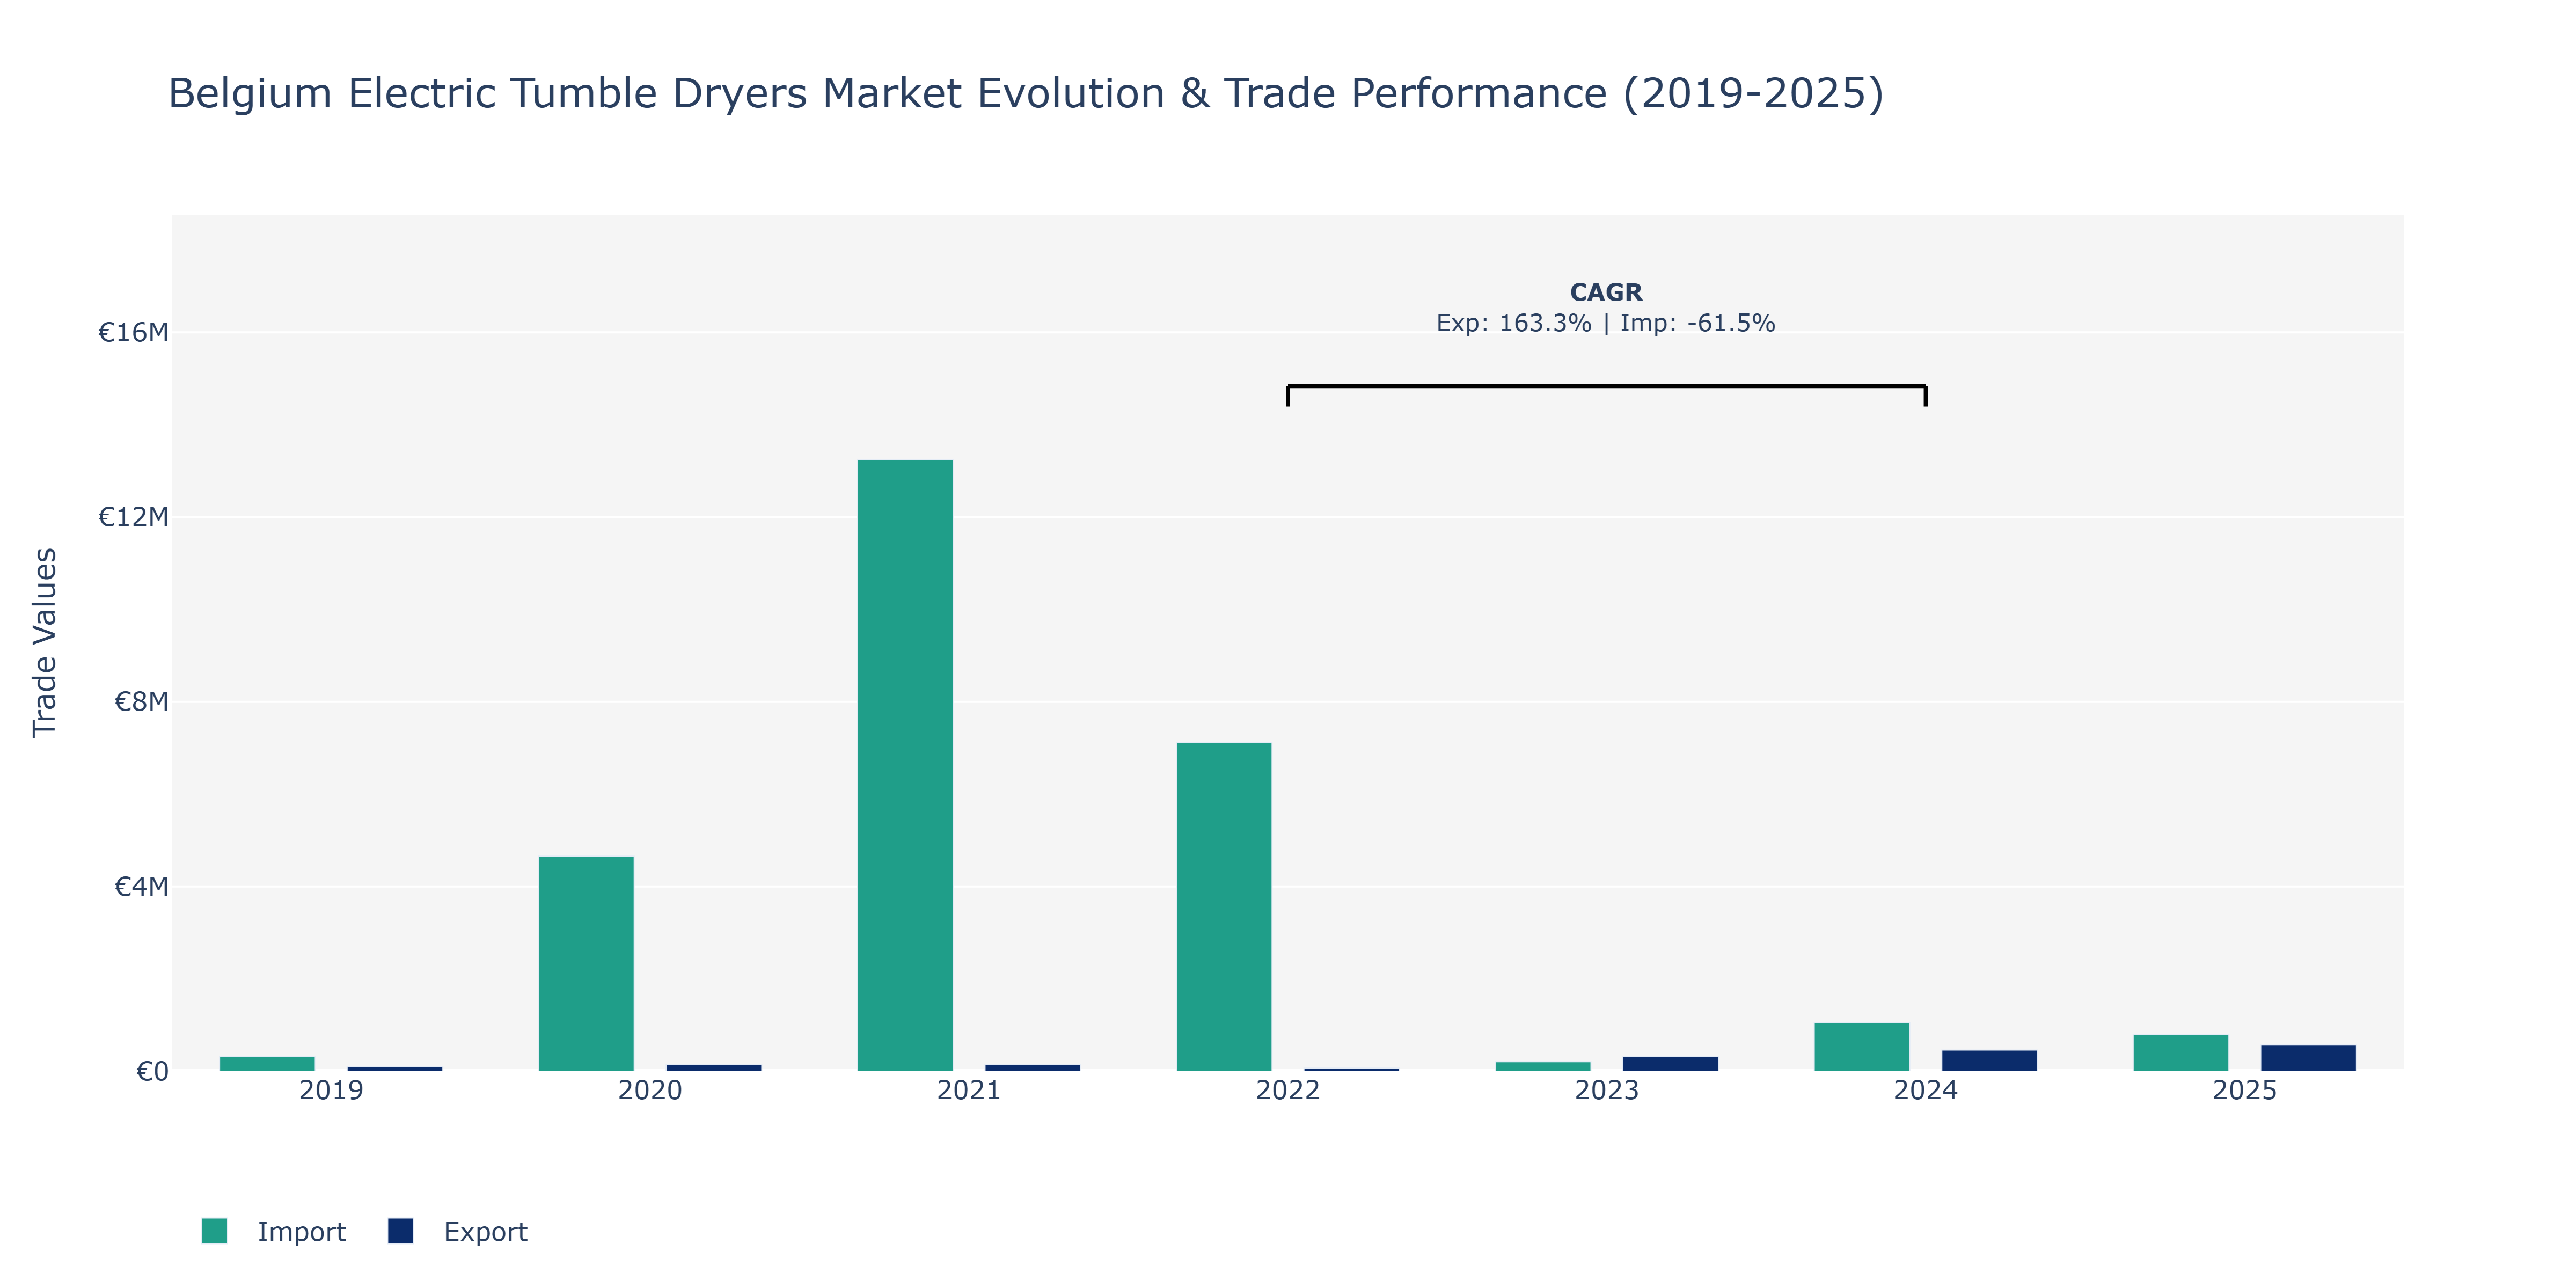This screenshot has width=2576, height=1288.
Task: Toggle the Export legend entry
Action: 458,1231
